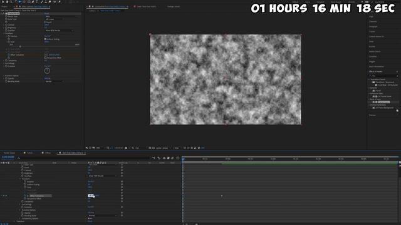This screenshot has width=401, height=225.
Task: Click create new preset icon in Effects panel
Action: (x=397, y=111)
